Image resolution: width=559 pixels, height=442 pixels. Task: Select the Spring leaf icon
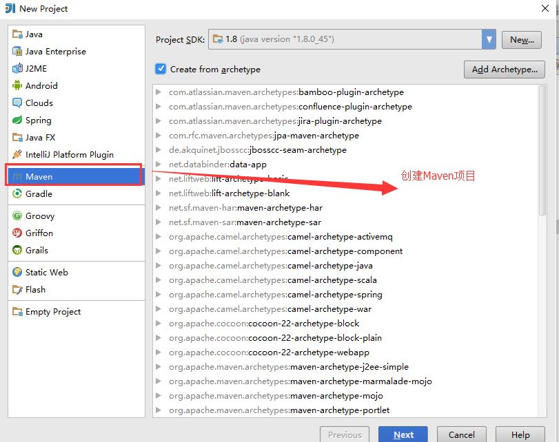pos(17,120)
